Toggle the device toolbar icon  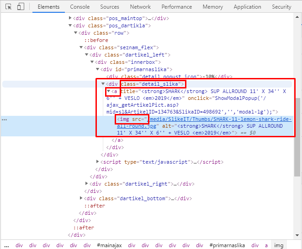(x=21, y=7)
